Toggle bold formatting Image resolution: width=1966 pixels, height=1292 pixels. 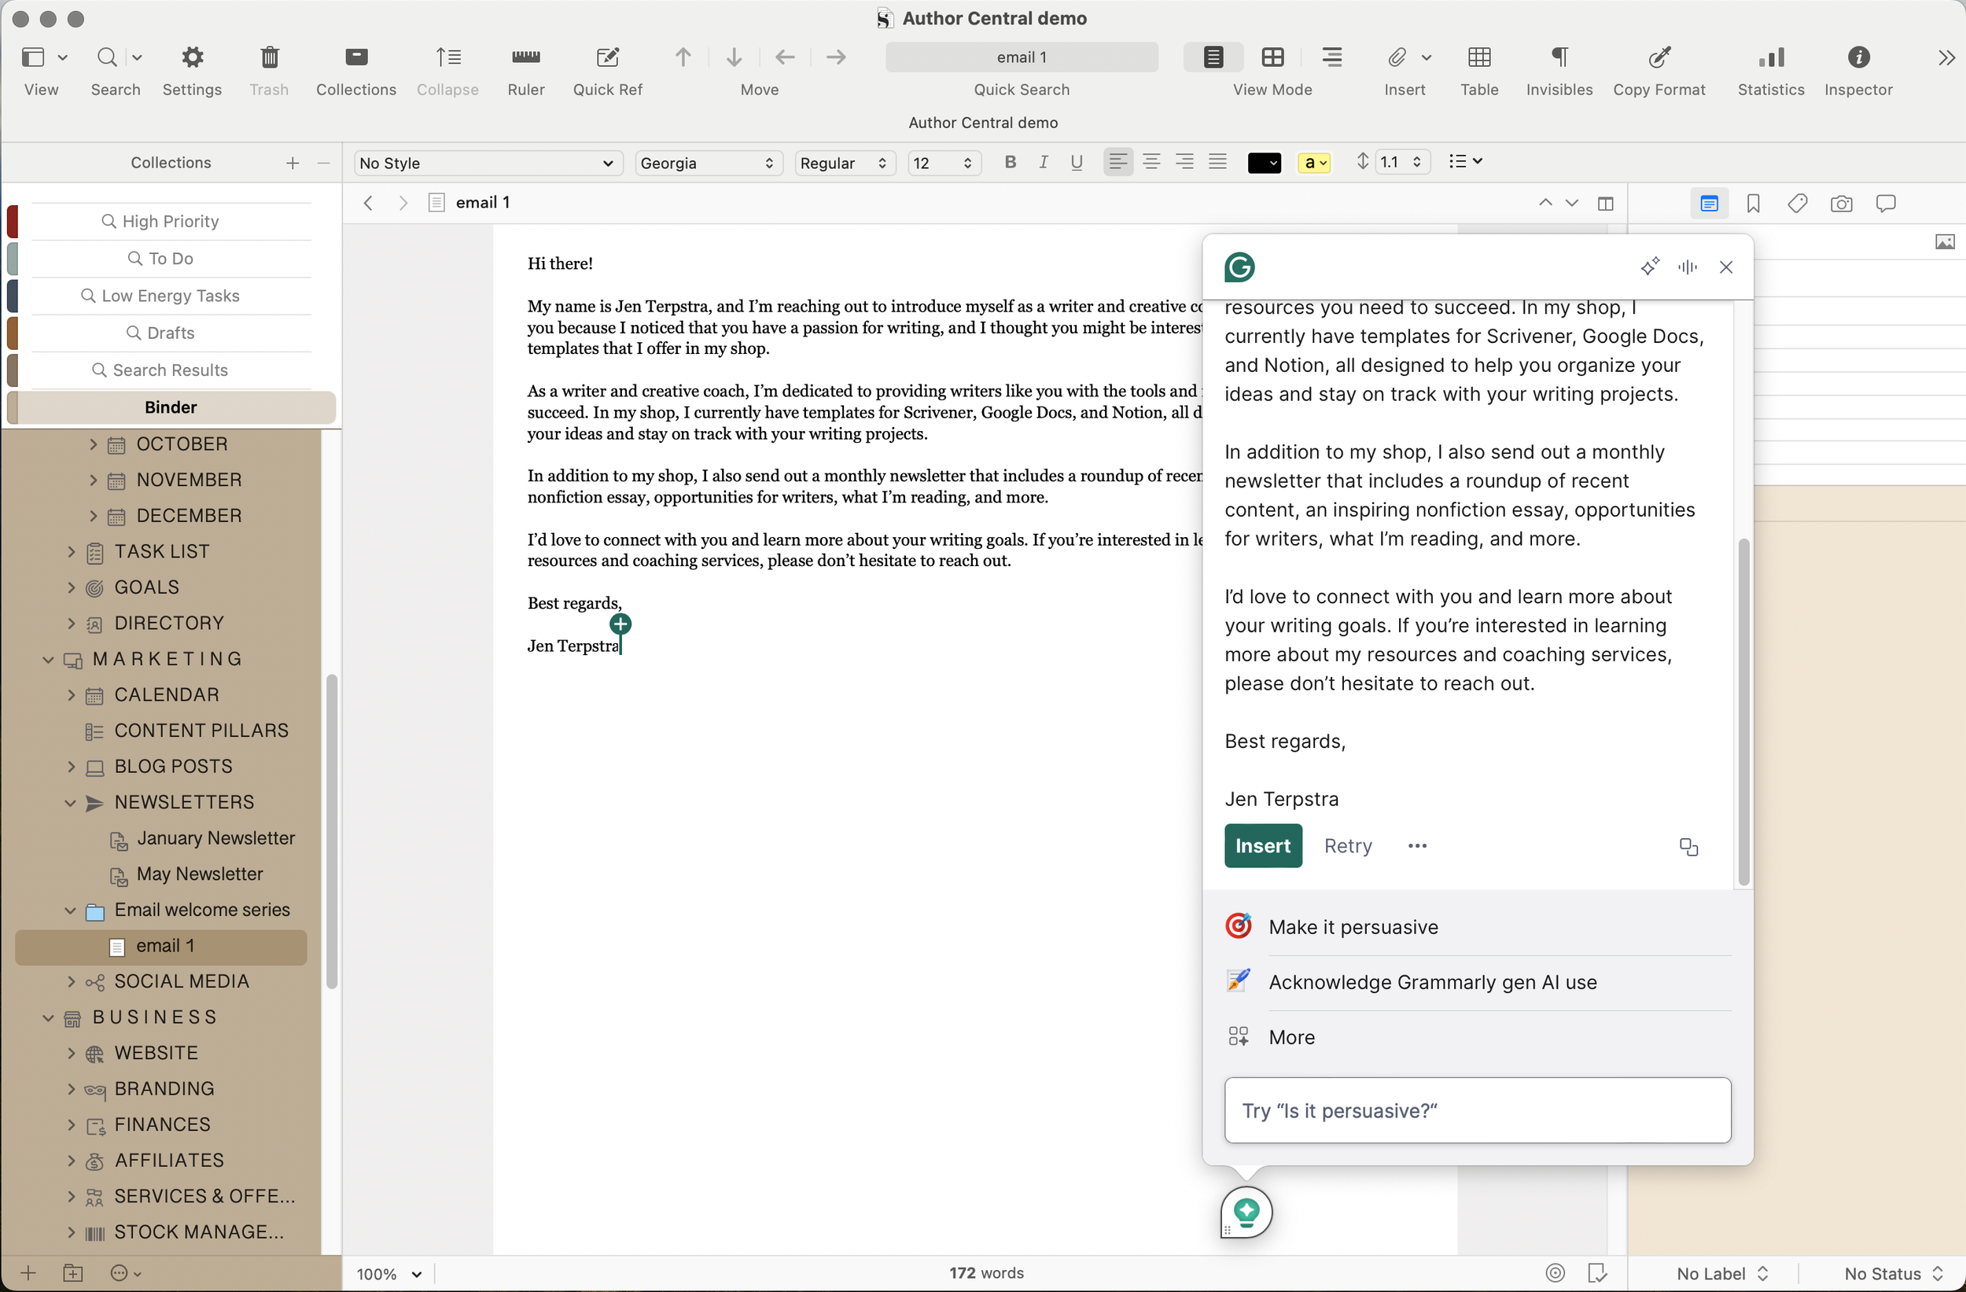[x=1010, y=162]
